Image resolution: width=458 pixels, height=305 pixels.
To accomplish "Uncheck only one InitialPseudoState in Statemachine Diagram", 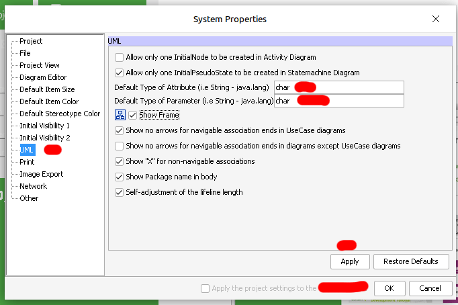I will pos(120,73).
